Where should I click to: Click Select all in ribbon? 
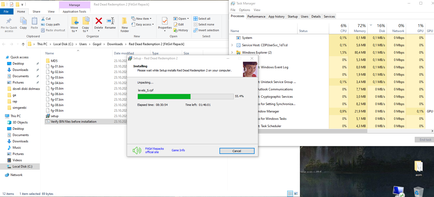(202, 19)
